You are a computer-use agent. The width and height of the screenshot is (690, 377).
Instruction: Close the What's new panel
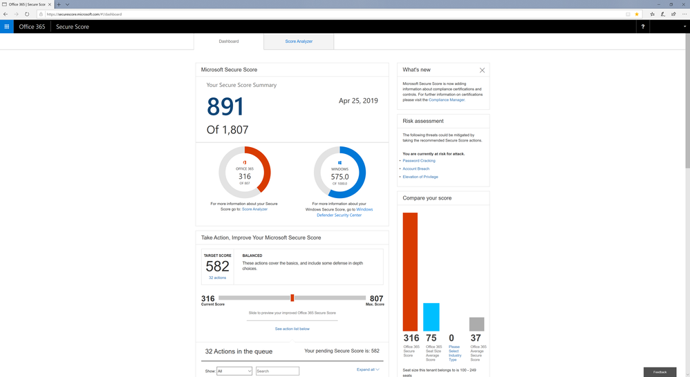pyautogui.click(x=482, y=70)
